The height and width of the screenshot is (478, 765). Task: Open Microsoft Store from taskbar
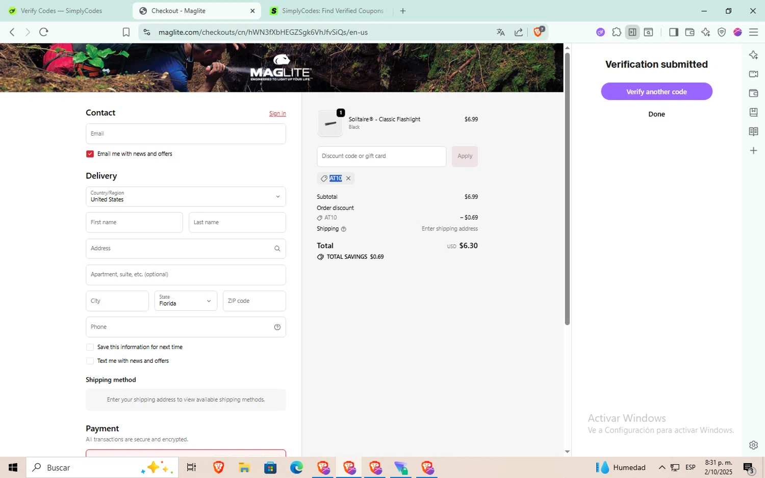(270, 467)
